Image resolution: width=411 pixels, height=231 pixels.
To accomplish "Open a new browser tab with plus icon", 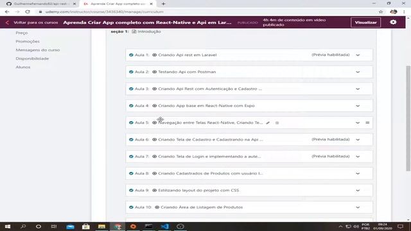I will point(163,4).
